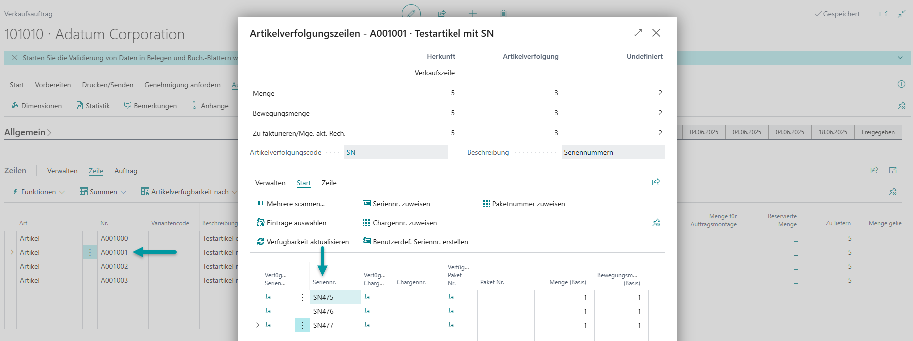Open the Zeile tab in dialog

coord(329,183)
